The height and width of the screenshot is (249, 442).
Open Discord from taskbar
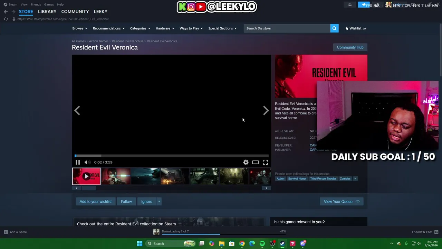(303, 243)
